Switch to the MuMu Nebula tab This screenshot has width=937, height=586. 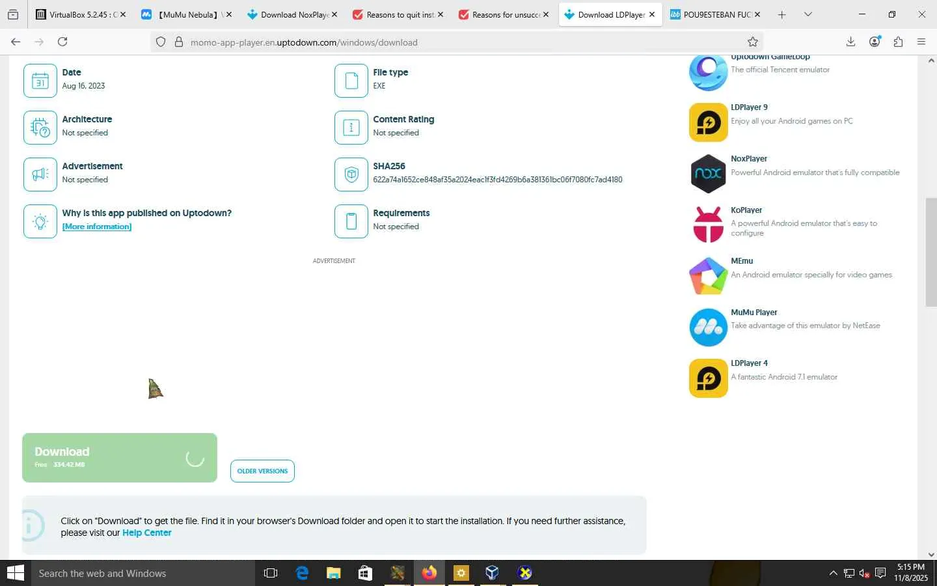(x=186, y=14)
